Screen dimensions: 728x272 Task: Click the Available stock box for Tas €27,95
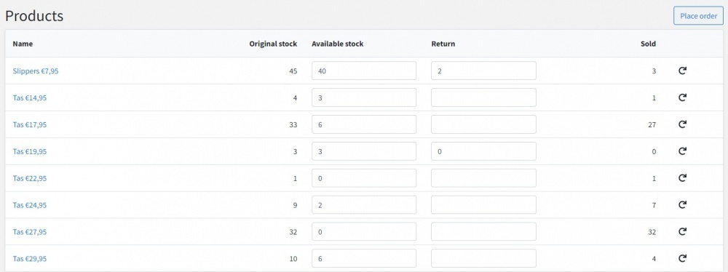pos(364,231)
